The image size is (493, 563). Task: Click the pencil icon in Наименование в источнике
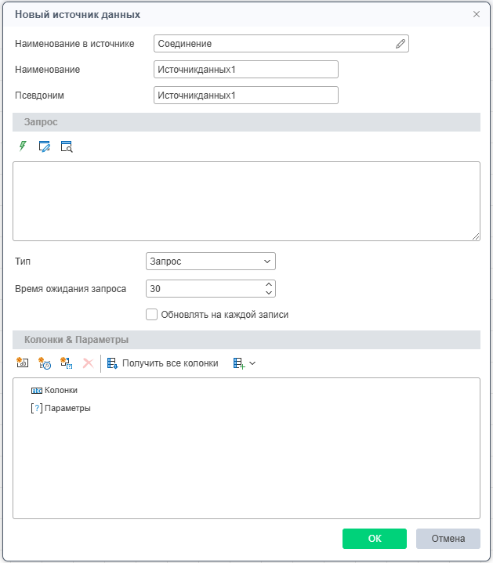[x=401, y=44]
